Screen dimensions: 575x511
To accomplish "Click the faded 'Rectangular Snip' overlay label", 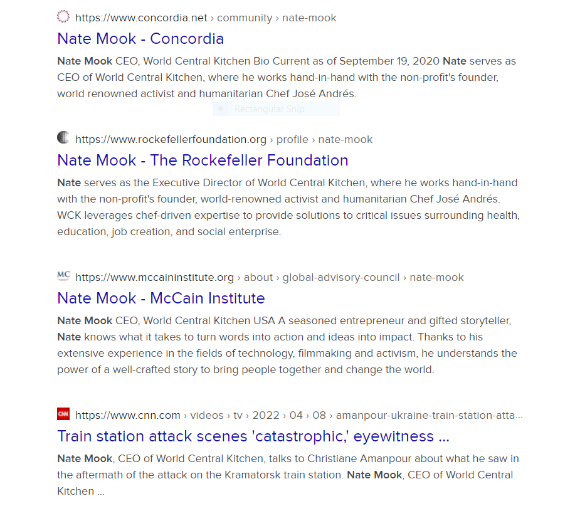I will 270,109.
